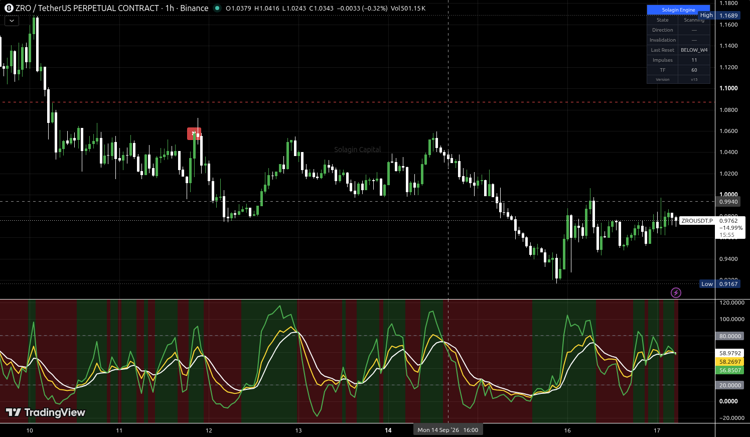Click the 80.0000 indicator level label
Screen dimensions: 750x437
coord(730,336)
